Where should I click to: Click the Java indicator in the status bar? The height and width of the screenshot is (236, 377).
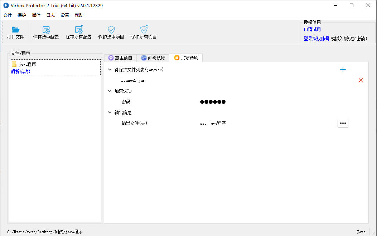[361, 232]
